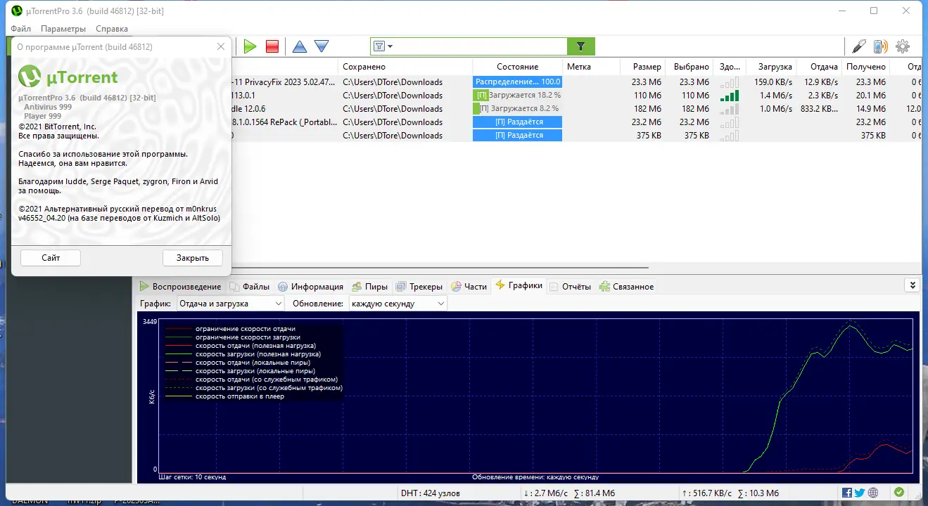Click the Закрыть button in About dialog
This screenshot has width=928, height=506.
pyautogui.click(x=193, y=258)
